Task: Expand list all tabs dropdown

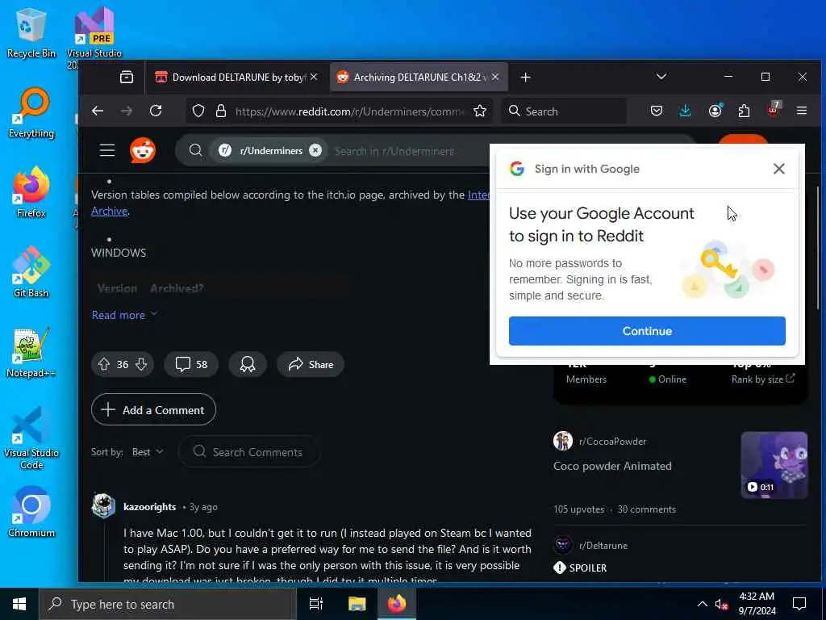Action: [x=661, y=77]
